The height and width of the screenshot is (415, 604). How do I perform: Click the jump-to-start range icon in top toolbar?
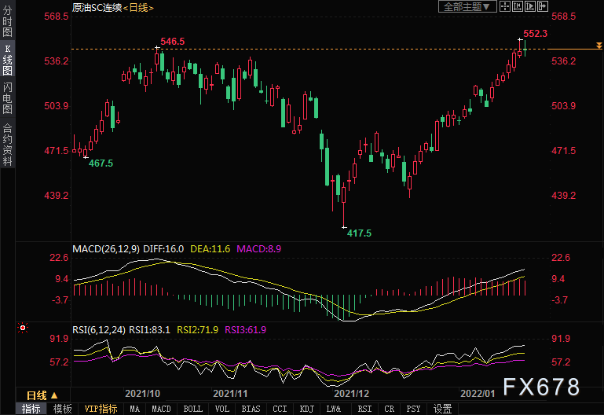click(x=518, y=6)
